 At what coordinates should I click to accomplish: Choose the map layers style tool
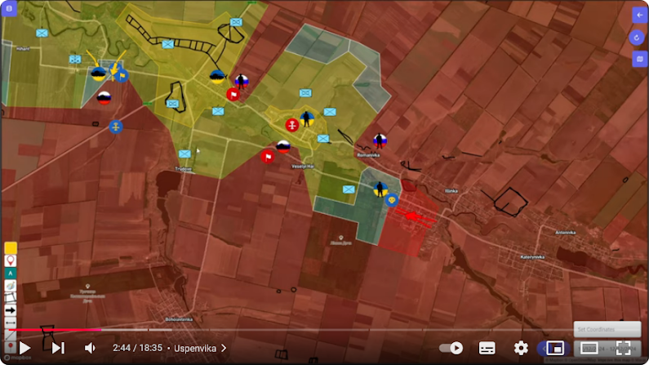click(x=11, y=286)
